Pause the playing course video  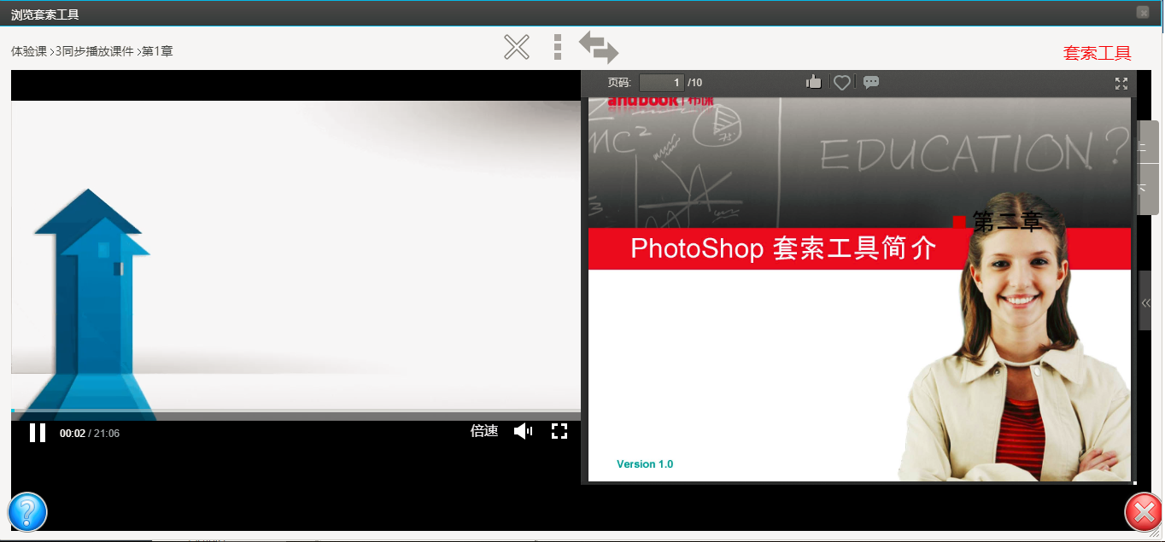click(38, 433)
